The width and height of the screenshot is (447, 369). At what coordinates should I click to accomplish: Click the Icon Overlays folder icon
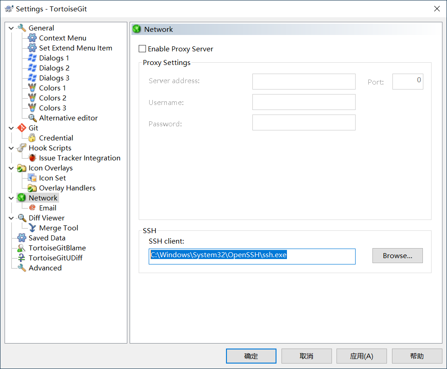coord(22,168)
